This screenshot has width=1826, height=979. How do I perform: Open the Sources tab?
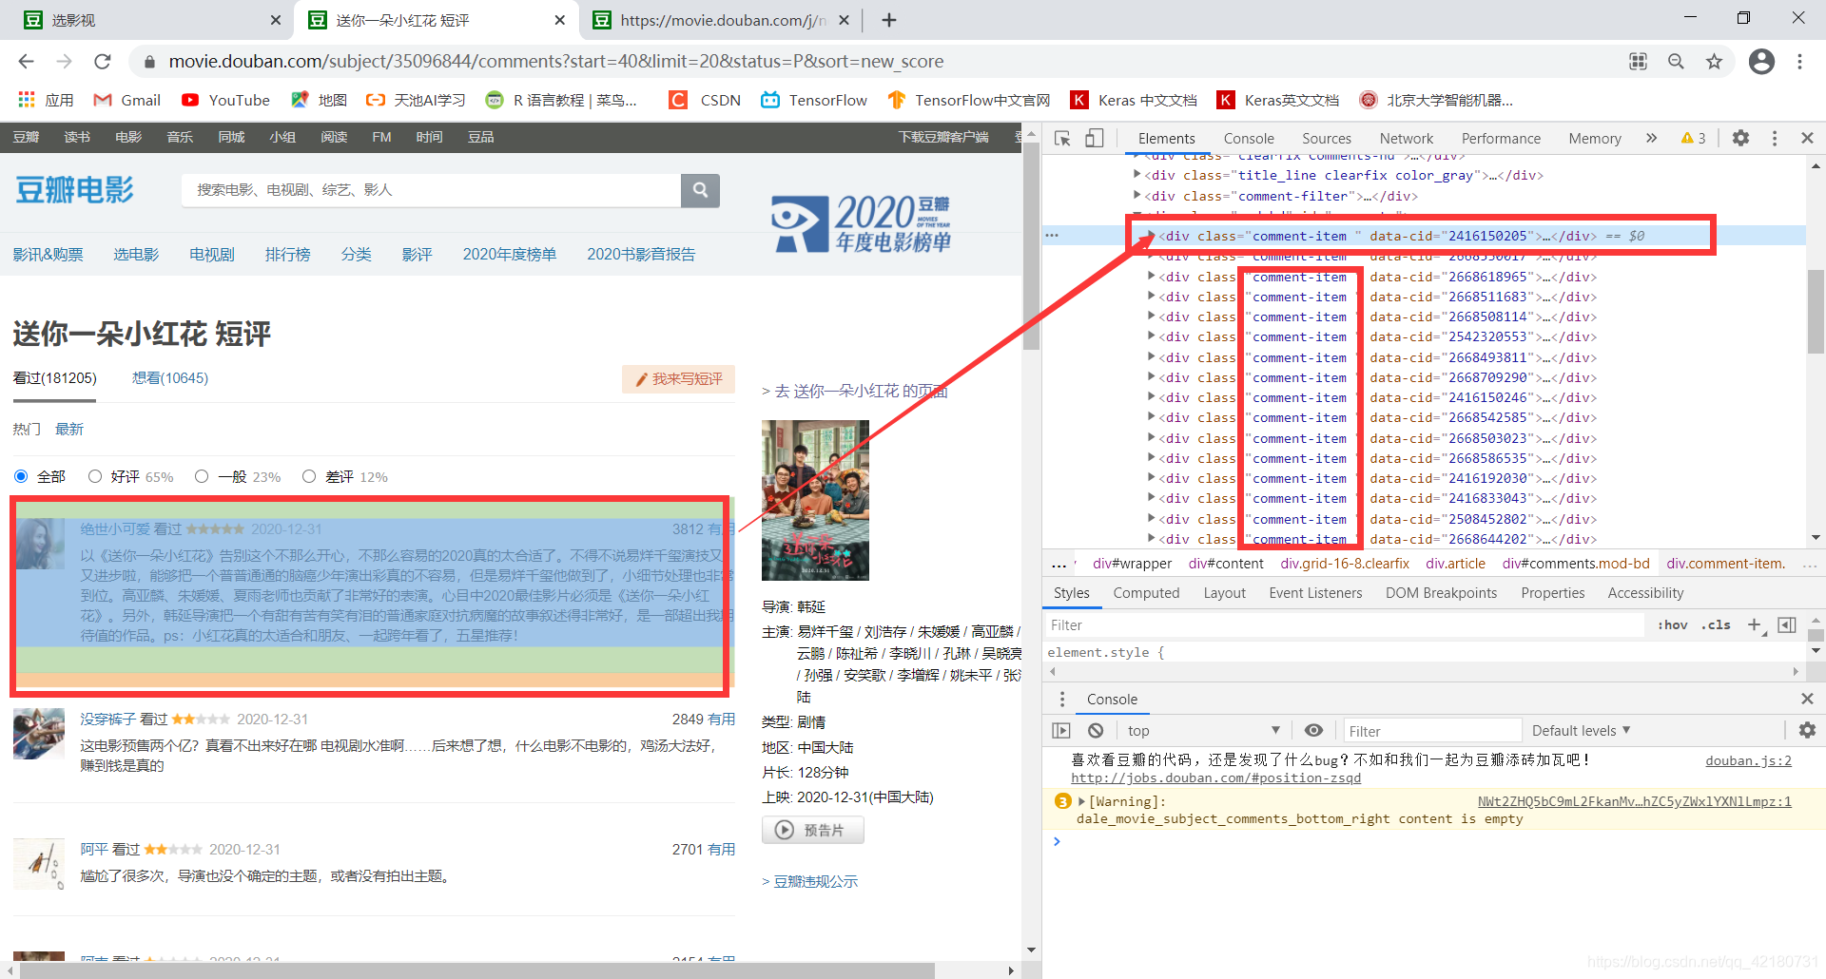(x=1326, y=138)
